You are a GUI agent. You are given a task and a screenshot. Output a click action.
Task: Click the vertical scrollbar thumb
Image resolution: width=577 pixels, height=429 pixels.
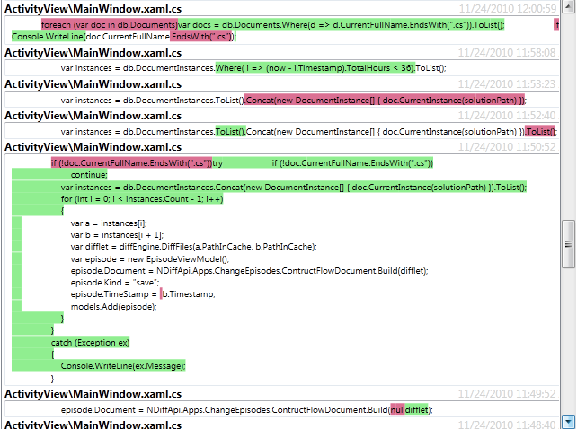point(569,244)
